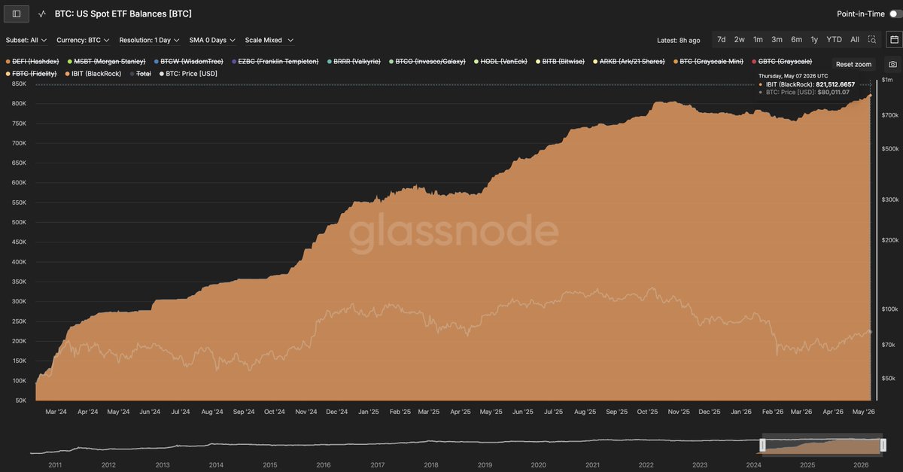
Task: Toggle BTCO (Invesco/Galaxy) series visibility
Action: (x=427, y=61)
